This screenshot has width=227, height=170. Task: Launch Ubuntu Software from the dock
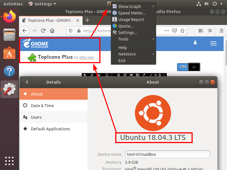pos(9,53)
